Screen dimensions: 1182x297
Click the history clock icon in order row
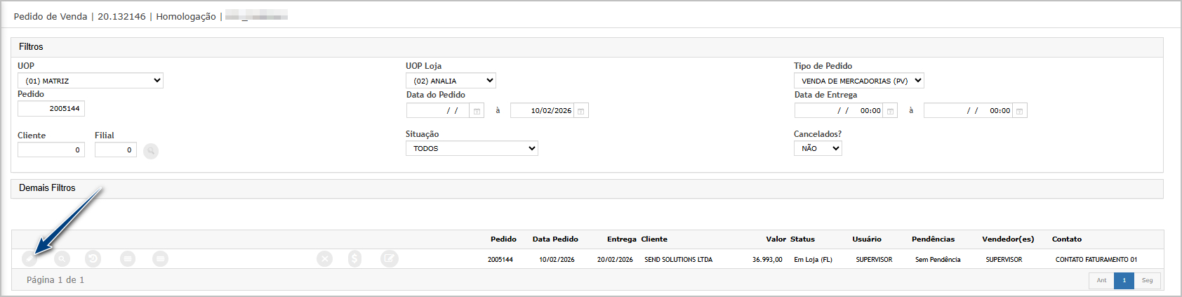pyautogui.click(x=93, y=259)
